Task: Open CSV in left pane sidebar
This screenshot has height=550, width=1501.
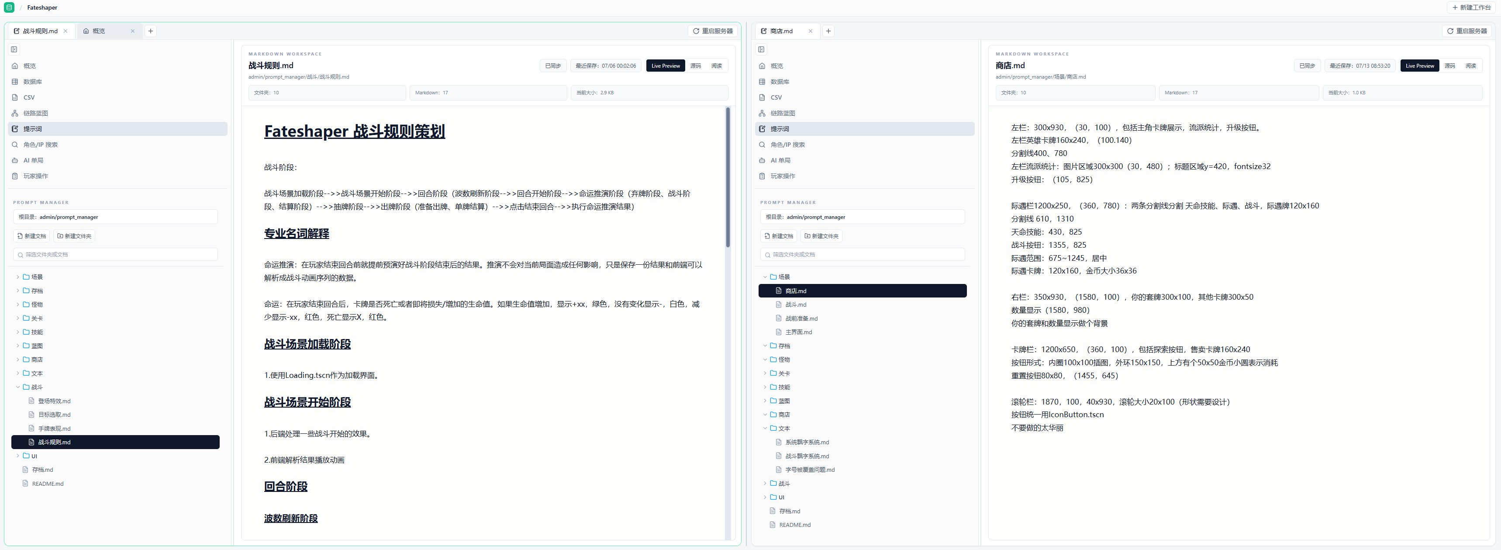Action: [118, 97]
